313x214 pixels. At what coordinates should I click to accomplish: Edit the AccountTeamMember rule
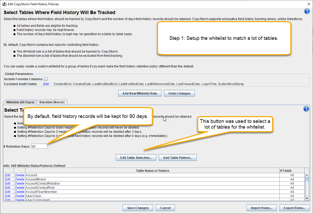coord(9,192)
